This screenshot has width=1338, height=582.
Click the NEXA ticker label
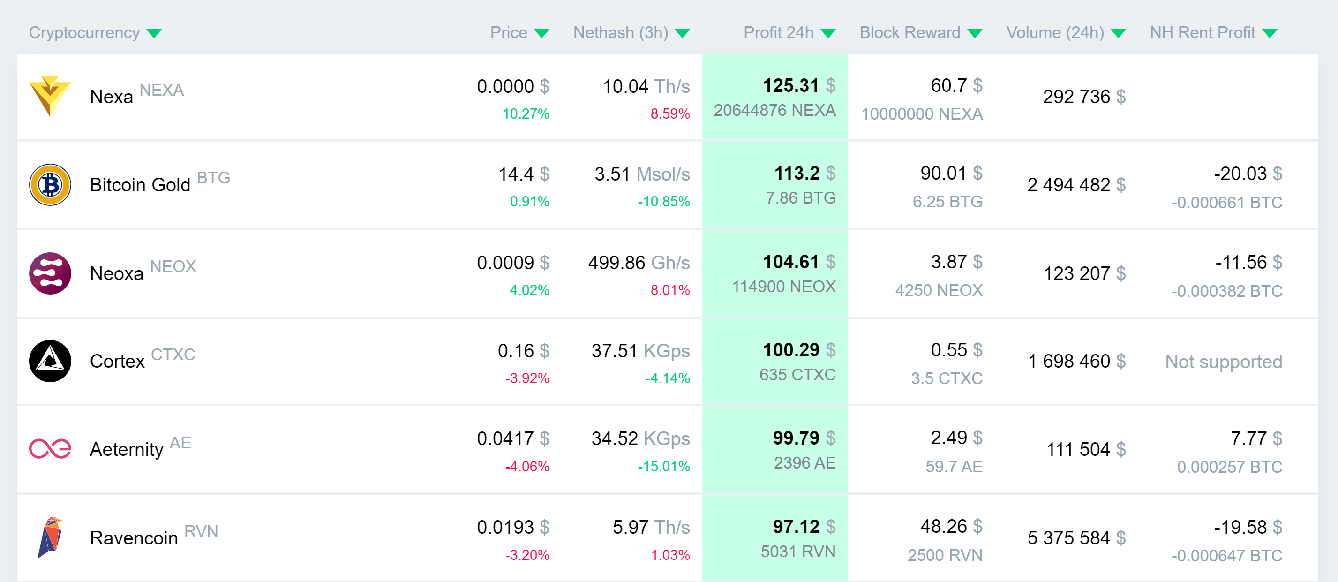click(163, 90)
